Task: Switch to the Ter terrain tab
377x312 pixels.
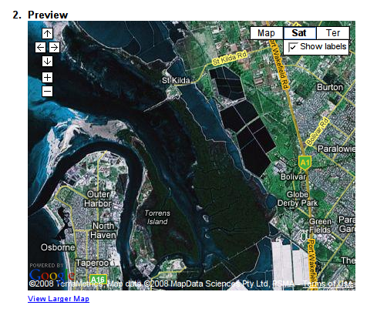Action: coord(333,33)
